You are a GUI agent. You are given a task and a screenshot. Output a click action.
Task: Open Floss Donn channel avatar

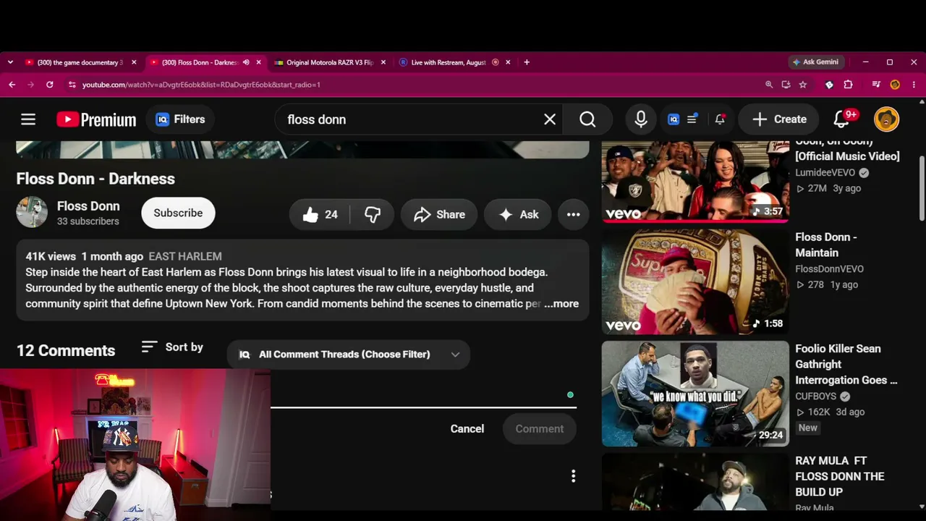[32, 213]
